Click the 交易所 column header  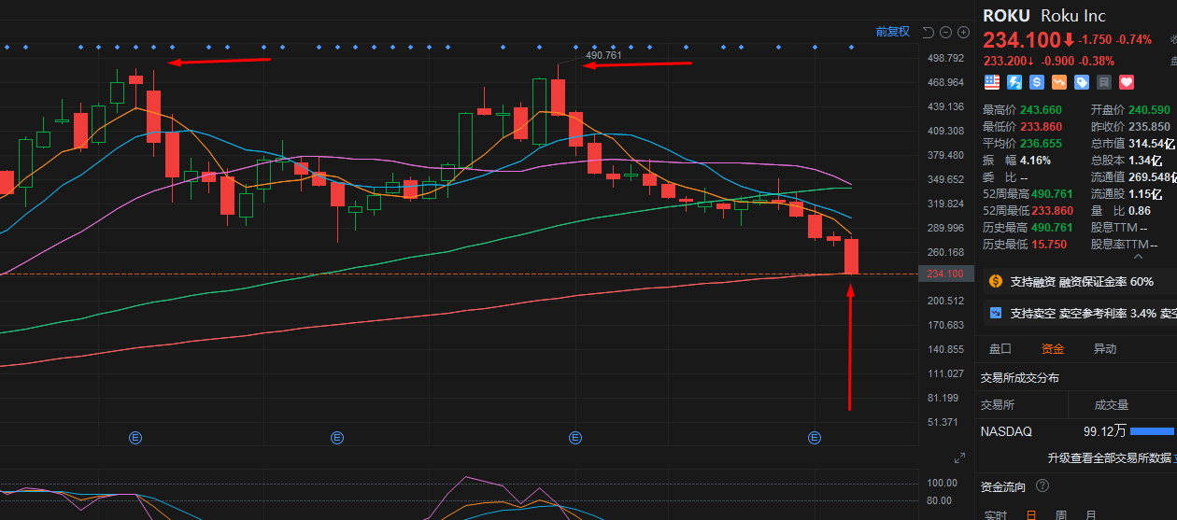(997, 405)
